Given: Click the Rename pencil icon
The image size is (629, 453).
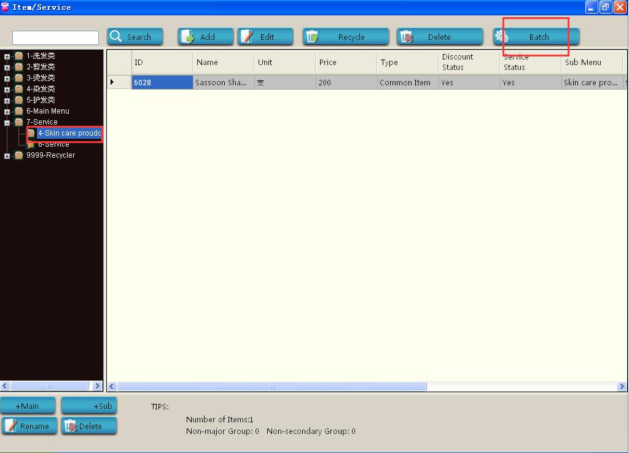Looking at the screenshot, I should point(10,426).
